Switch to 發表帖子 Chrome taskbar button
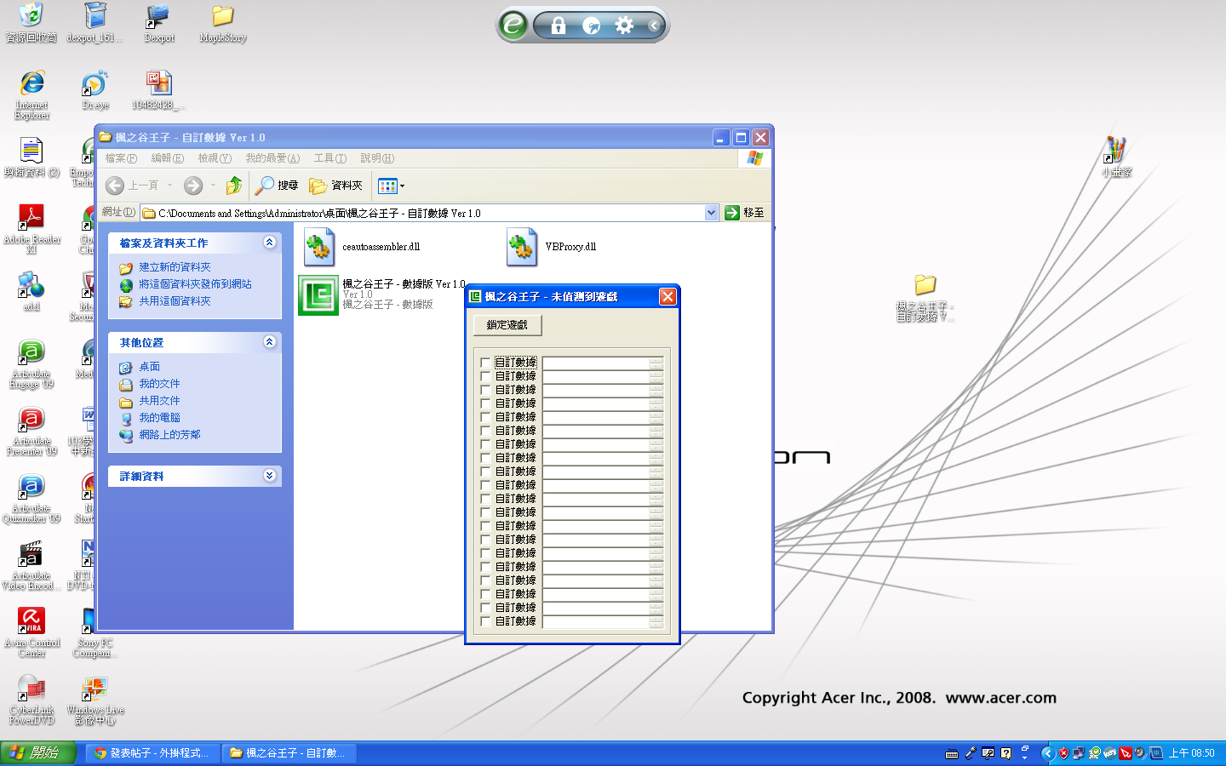The height and width of the screenshot is (766, 1226). tap(152, 753)
